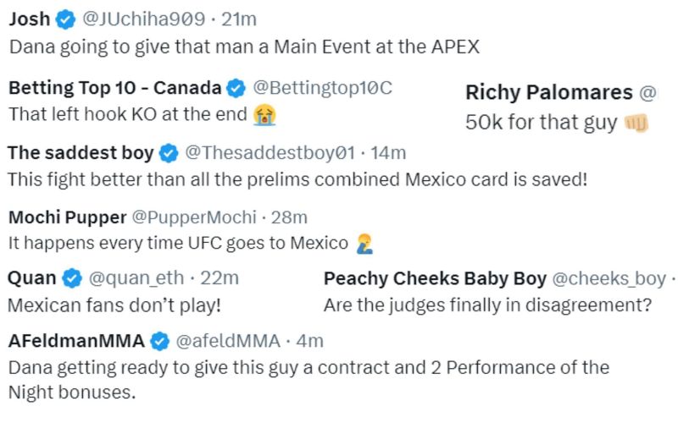Open Richy Palomares' profile name
This screenshot has width=678, height=423.
(549, 92)
